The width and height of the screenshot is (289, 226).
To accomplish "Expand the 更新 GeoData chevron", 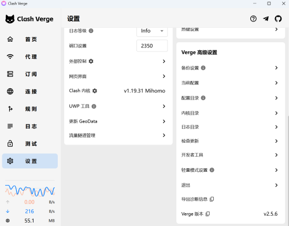I will pyautogui.click(x=164, y=121).
